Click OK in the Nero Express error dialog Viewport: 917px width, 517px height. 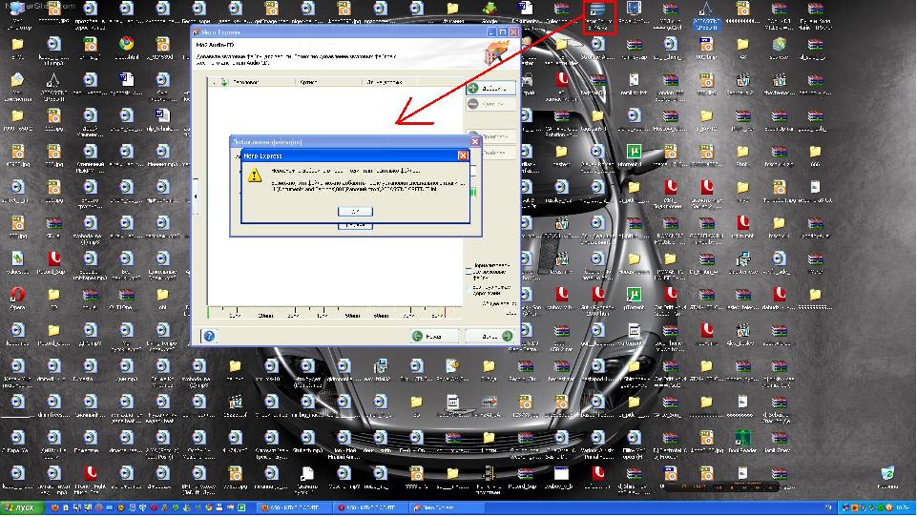pos(355,211)
